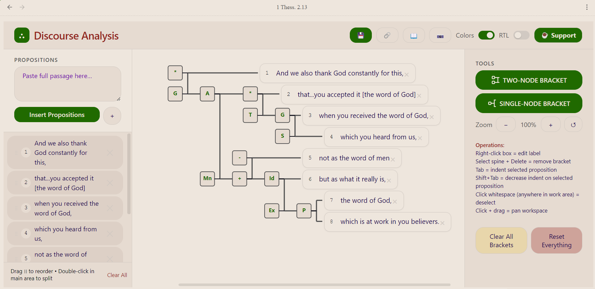The width and height of the screenshot is (595, 289).
Task: Remove proposition 1 from the sidebar list
Action: coord(110,153)
